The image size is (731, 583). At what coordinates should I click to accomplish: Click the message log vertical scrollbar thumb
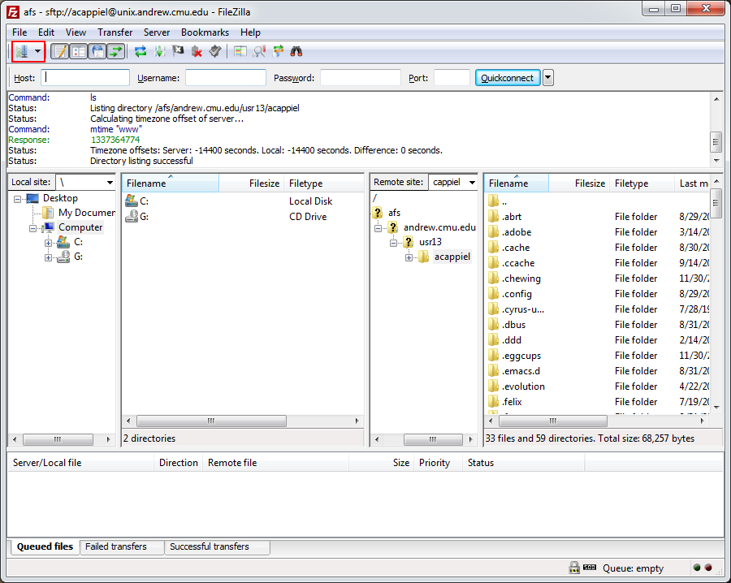tap(716, 141)
